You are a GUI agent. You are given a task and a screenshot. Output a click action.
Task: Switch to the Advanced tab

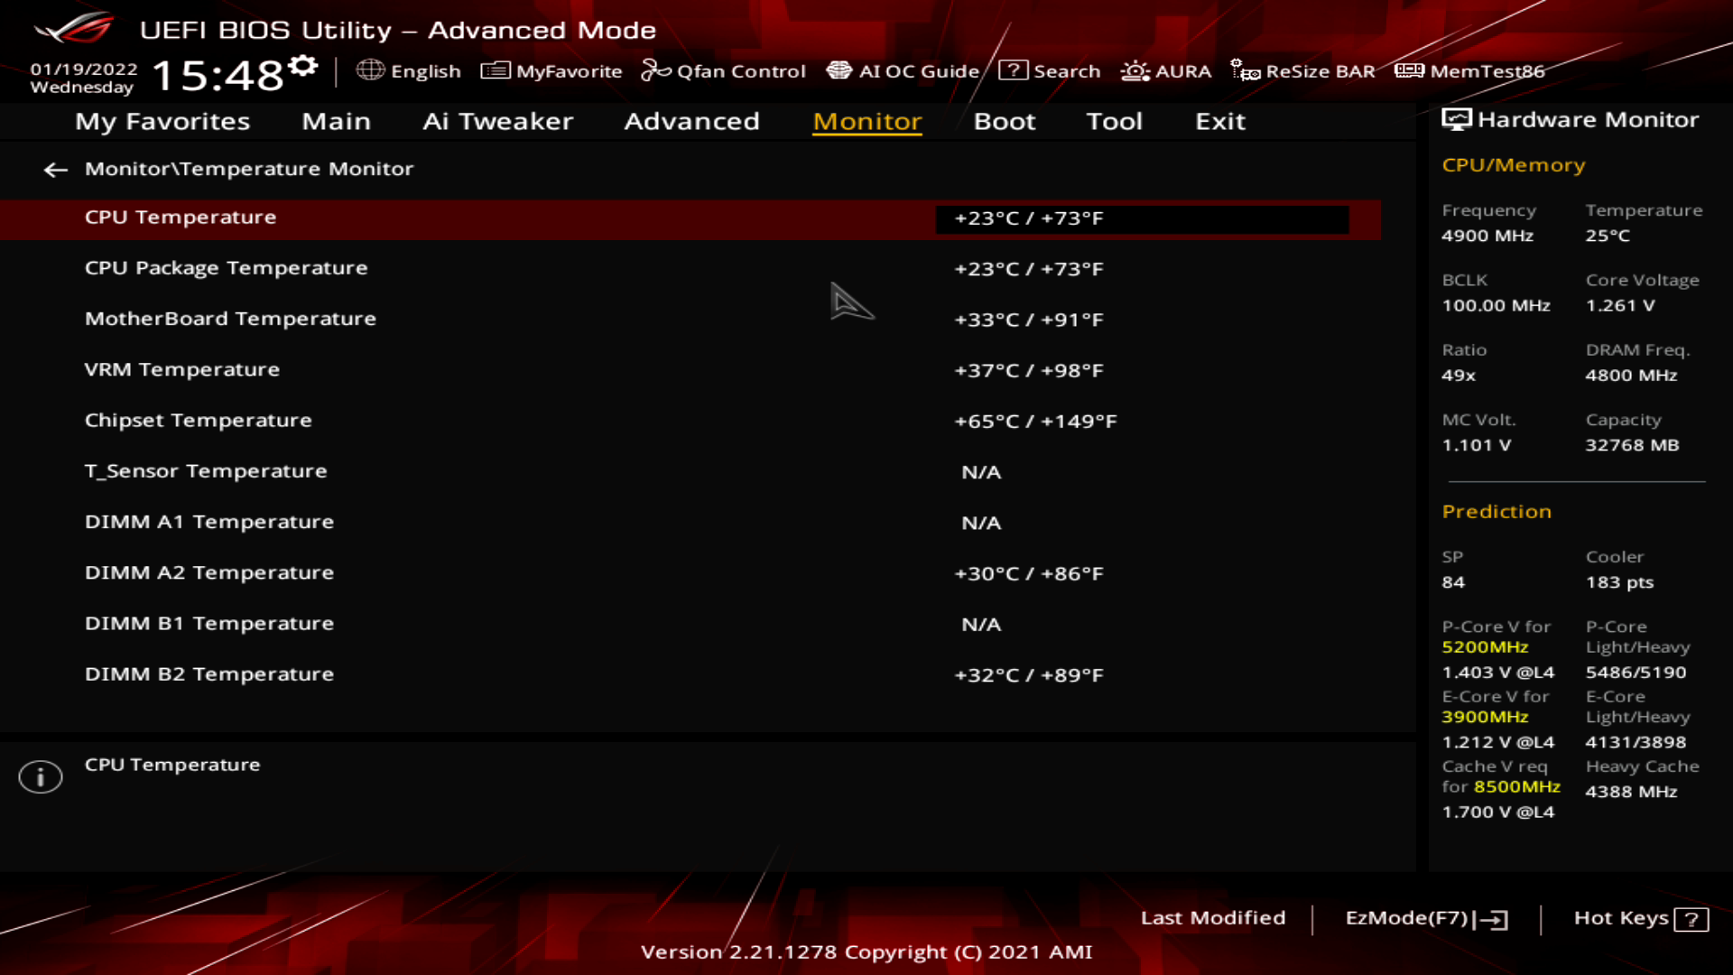click(691, 121)
